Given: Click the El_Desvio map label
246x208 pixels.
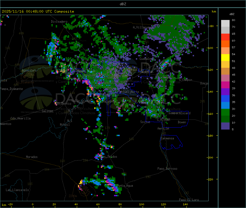Looking at the screenshot, I should (x=64, y=104).
